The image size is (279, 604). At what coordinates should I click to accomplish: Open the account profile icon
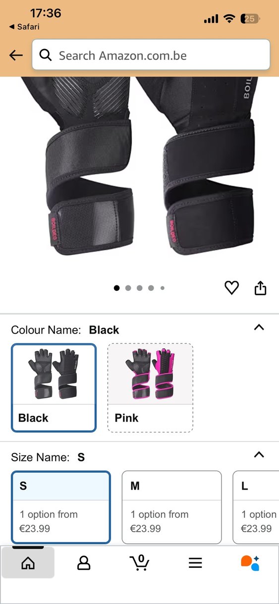tap(84, 563)
